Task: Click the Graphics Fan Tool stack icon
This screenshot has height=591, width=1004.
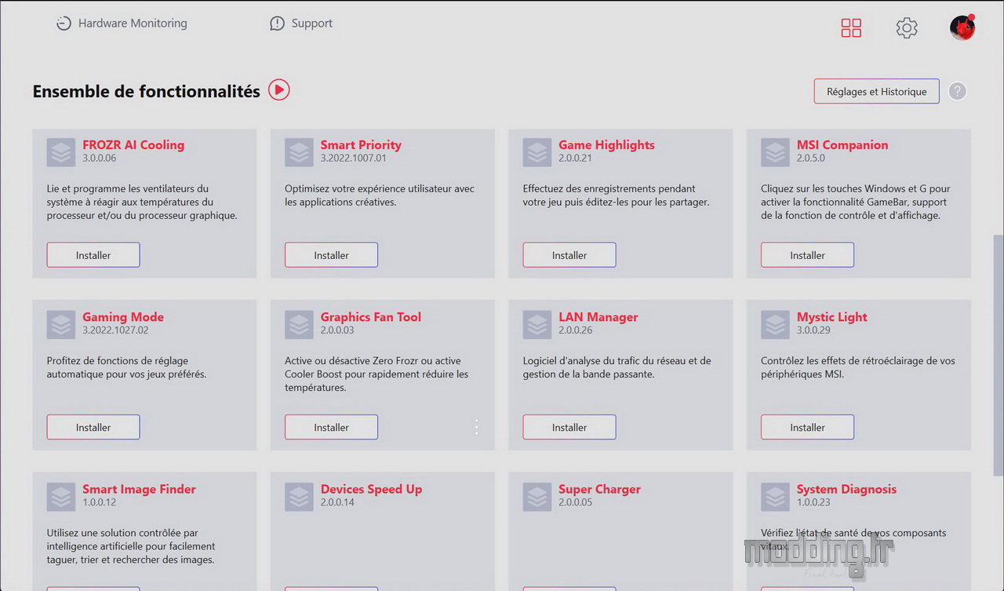Action: pos(299,324)
